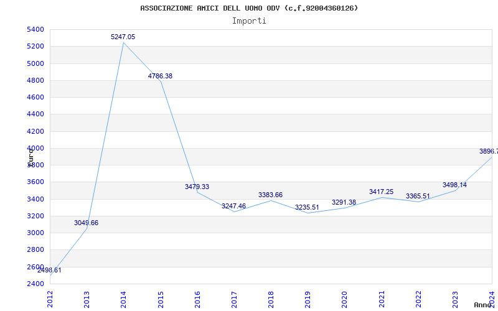Select the 2020 x-axis year label
This screenshot has width=498, height=311.
click(x=345, y=299)
